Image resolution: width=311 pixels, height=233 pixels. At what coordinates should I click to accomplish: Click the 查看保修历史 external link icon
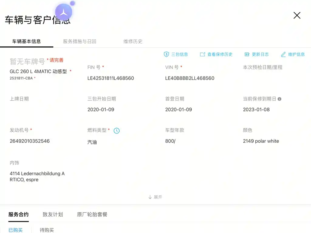click(x=202, y=54)
